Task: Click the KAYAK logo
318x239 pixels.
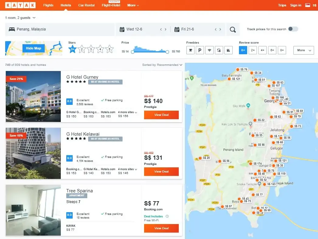Action: 20,5
